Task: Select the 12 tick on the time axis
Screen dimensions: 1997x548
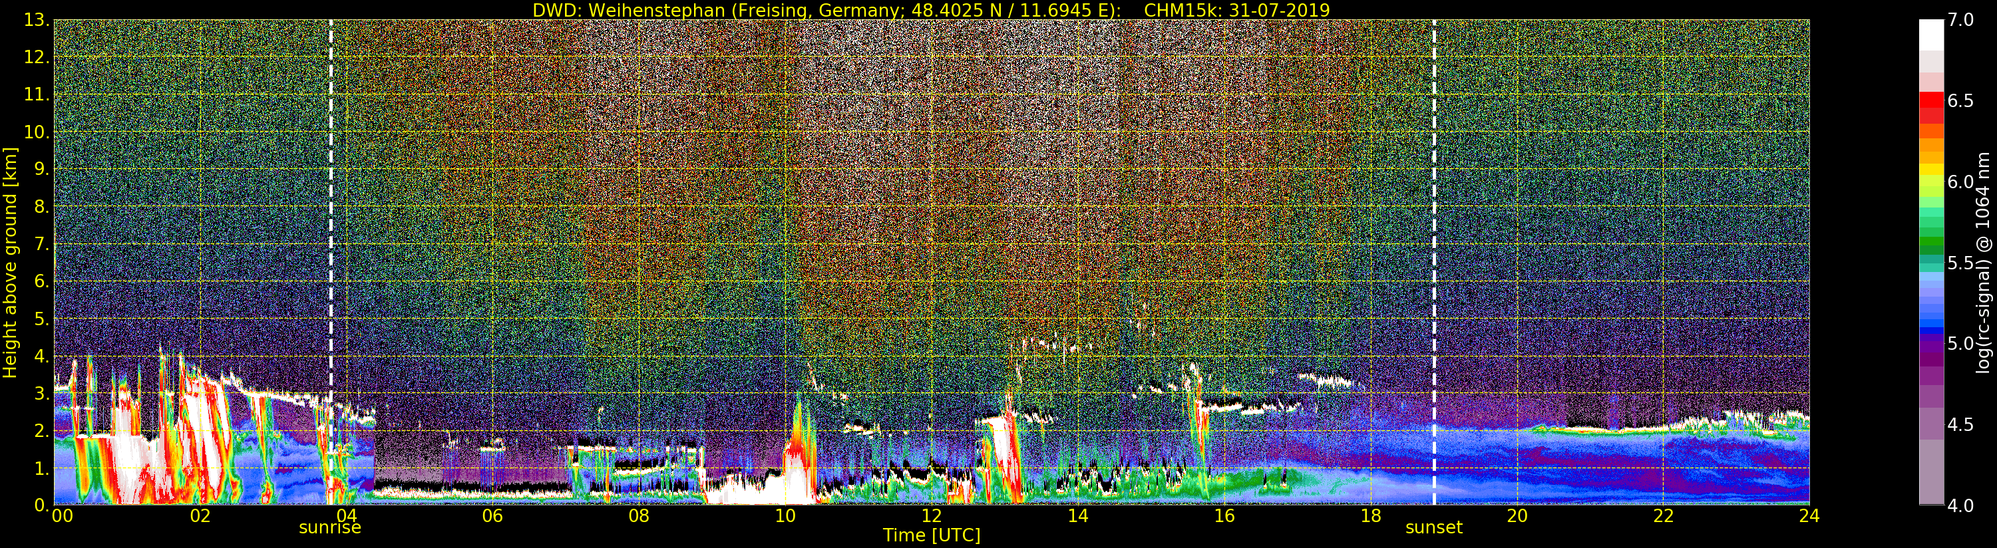Action: click(x=931, y=516)
